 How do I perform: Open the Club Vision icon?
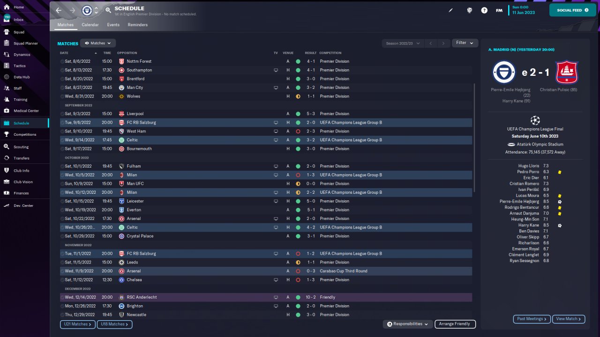point(7,182)
